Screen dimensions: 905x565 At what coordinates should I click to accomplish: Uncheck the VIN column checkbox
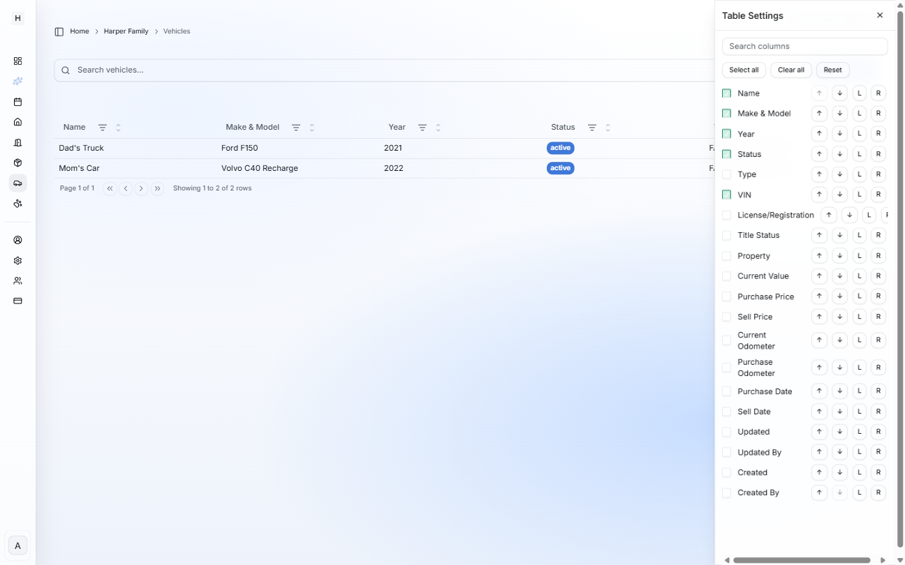pyautogui.click(x=726, y=195)
